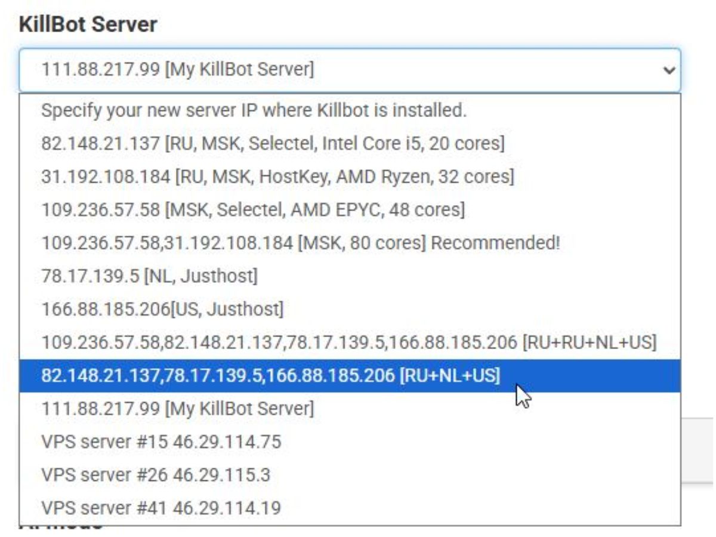716x537 pixels.
Task: Click the KillBot Server heading label
Action: click(88, 24)
